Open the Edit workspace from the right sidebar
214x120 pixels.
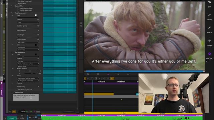209,4
